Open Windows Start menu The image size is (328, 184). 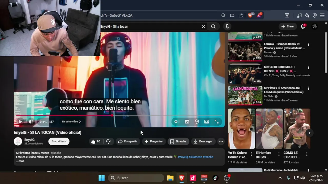[101, 178]
